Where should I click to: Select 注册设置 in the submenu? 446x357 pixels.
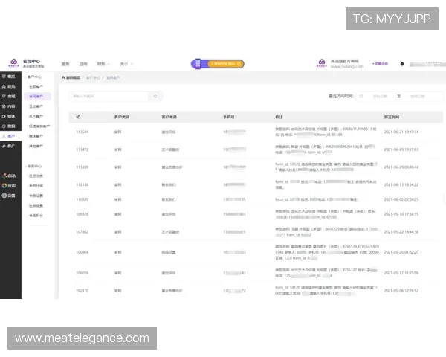(x=36, y=205)
